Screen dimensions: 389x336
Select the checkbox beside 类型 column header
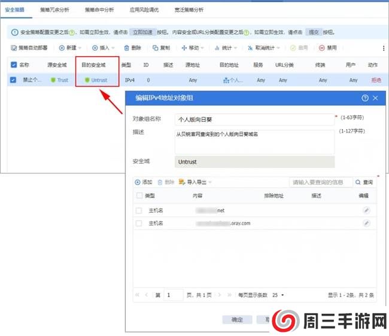[139, 196]
